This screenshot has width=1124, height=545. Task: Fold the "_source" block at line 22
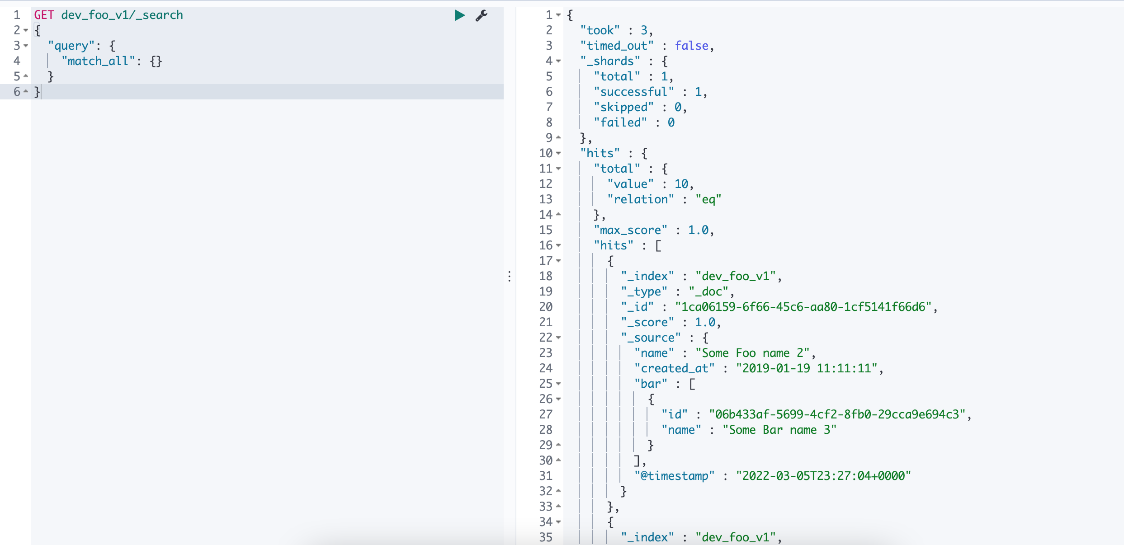[x=558, y=338]
